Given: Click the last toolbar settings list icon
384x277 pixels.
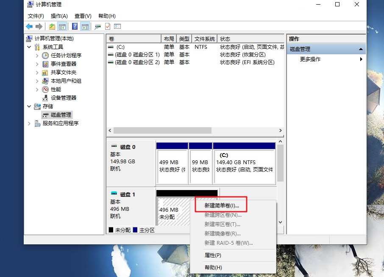Looking at the screenshot, I should tap(117, 26).
